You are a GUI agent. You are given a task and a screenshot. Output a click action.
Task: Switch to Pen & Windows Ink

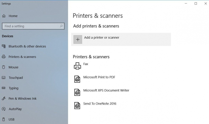pyautogui.click(x=22, y=98)
